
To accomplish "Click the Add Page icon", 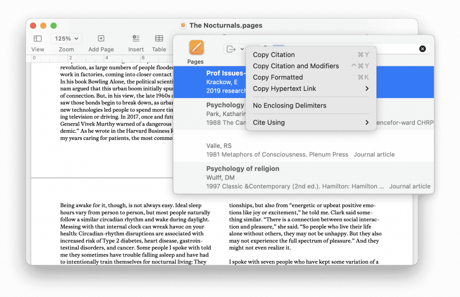I will tap(101, 39).
